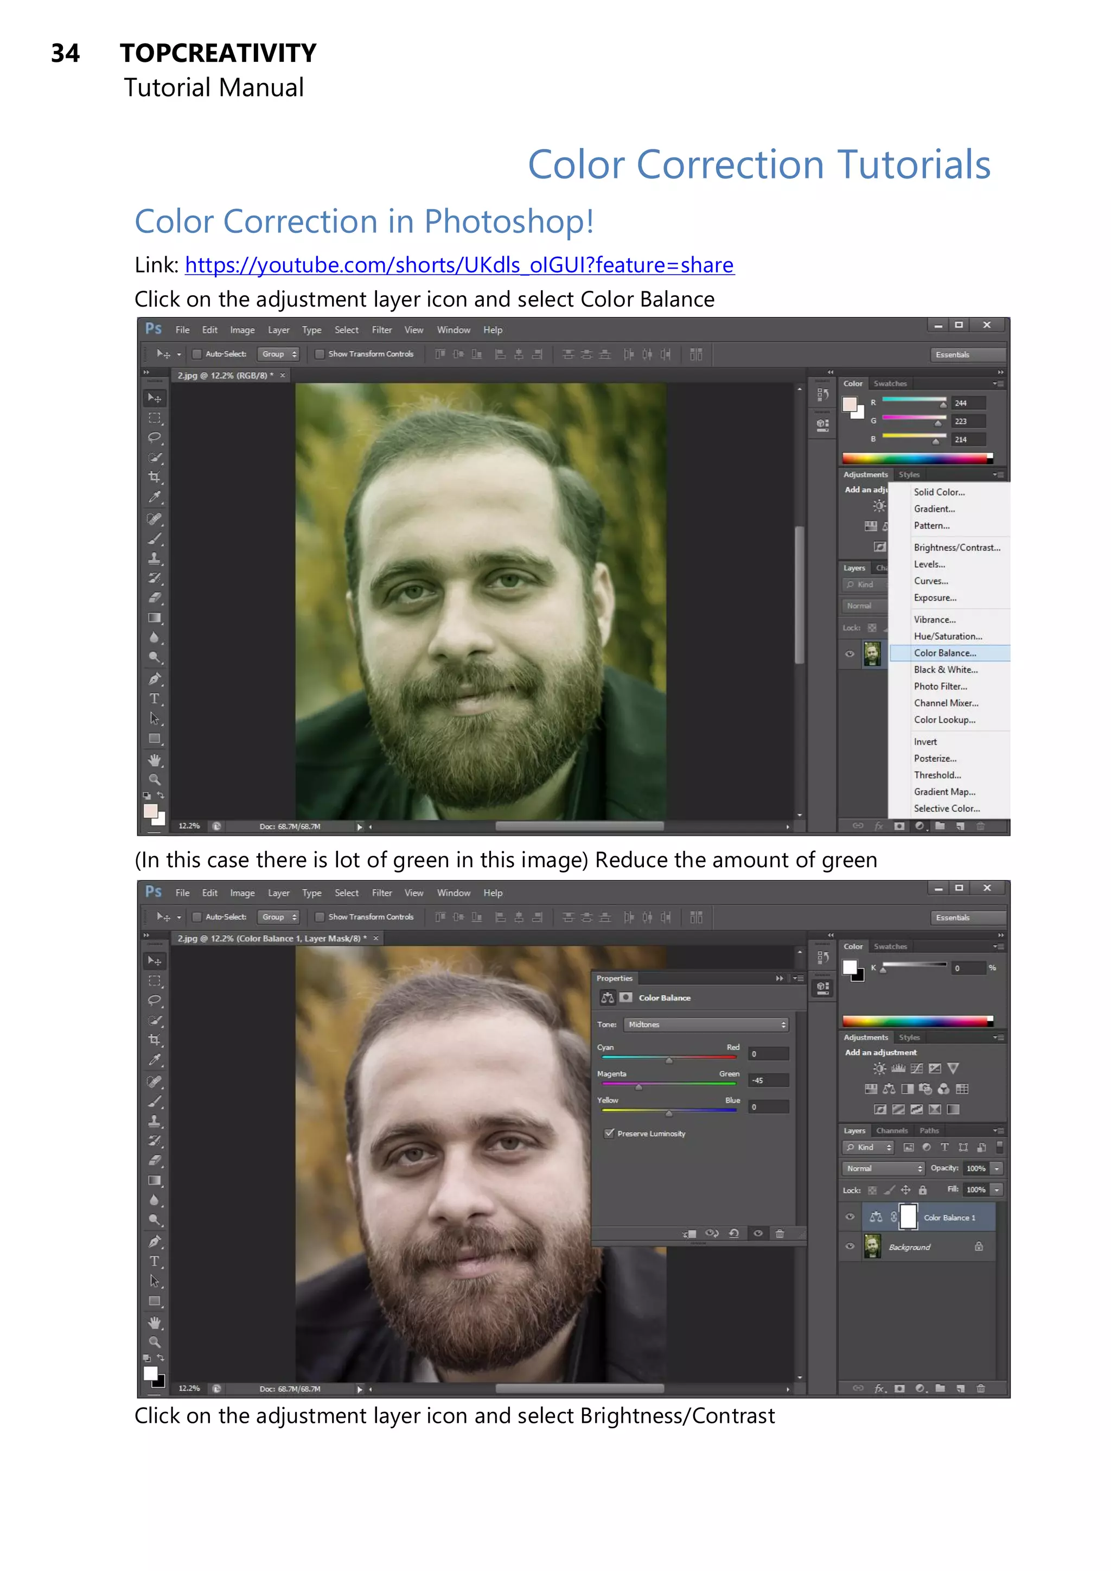Open Group dropdown in the RGB/8 window
Screen dimensions: 1111x1571
[278, 354]
